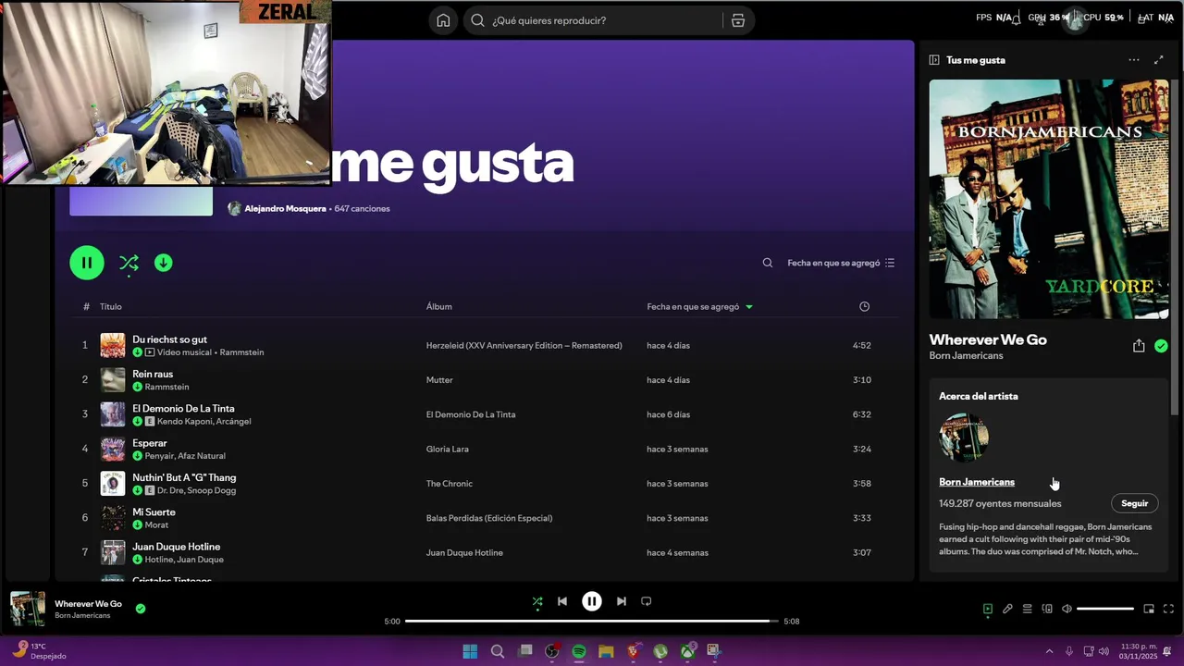
Task: Sort by the Álbum column header
Action: click(439, 306)
